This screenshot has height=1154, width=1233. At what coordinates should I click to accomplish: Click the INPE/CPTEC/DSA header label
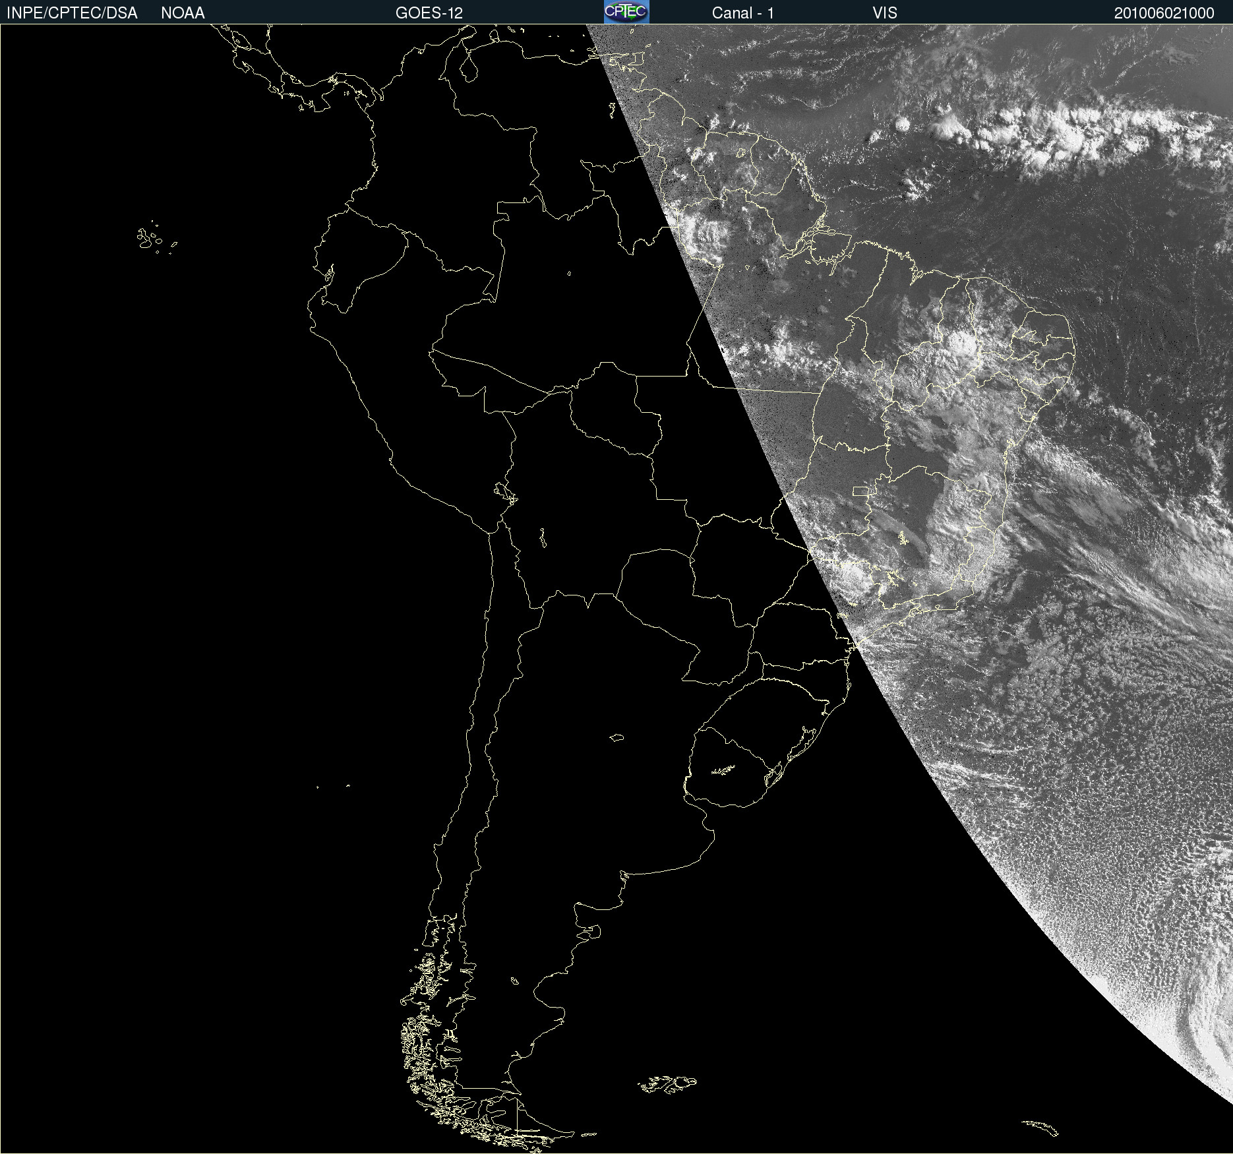pos(72,13)
